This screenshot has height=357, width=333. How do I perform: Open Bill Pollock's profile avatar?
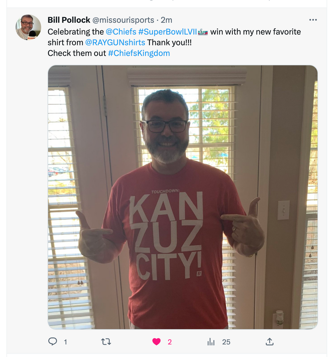[x=28, y=27]
